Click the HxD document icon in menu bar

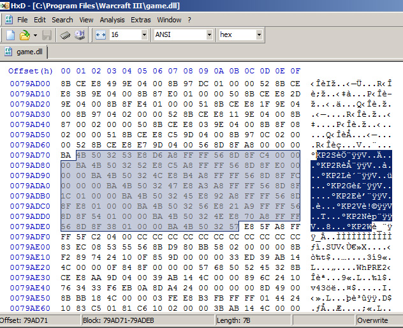point(9,20)
